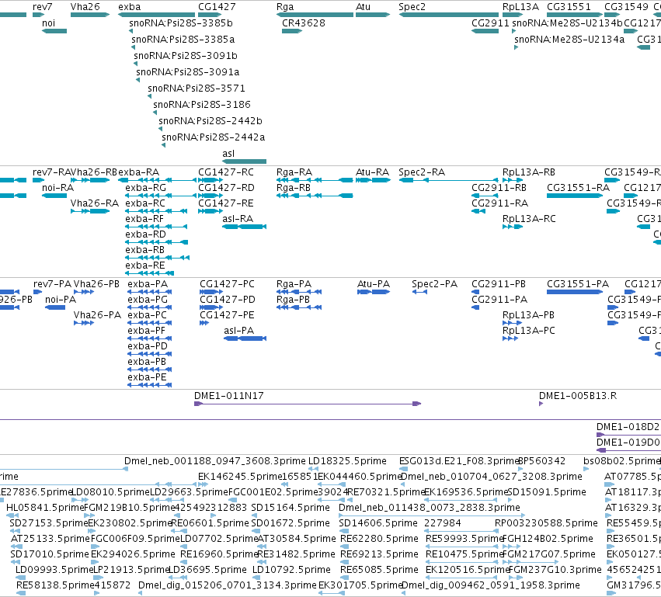Click the CG1427-RD transcript label
Viewport: 661px width, 597px height.
tap(226, 188)
